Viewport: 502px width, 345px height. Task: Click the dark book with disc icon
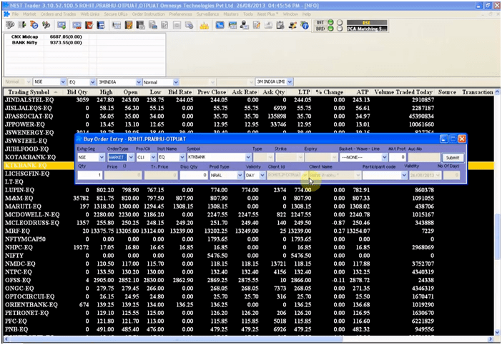141,25
